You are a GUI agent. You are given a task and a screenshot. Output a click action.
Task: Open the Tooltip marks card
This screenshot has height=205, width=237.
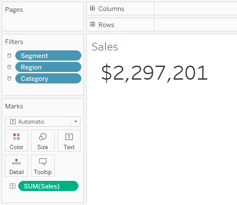point(43,166)
